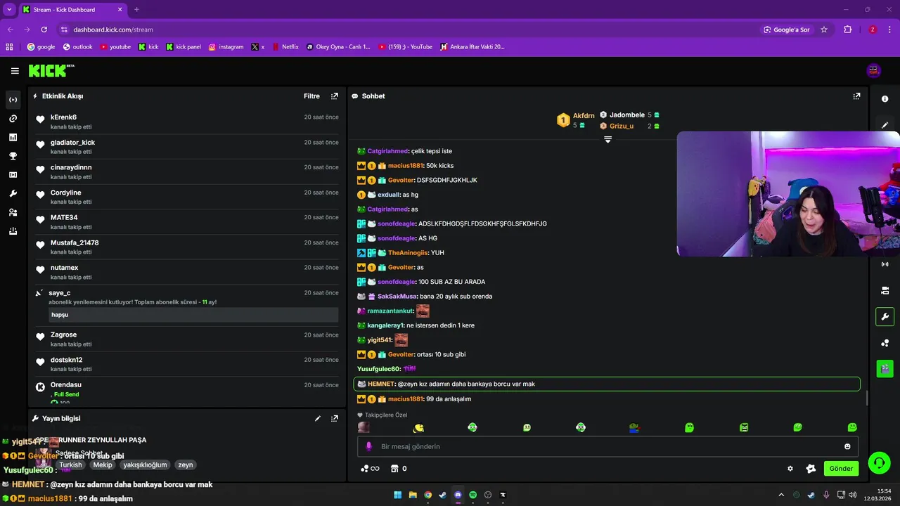This screenshot has height=506, width=900.
Task: Edit Yayın bilgisi with pencil icon
Action: tap(318, 418)
